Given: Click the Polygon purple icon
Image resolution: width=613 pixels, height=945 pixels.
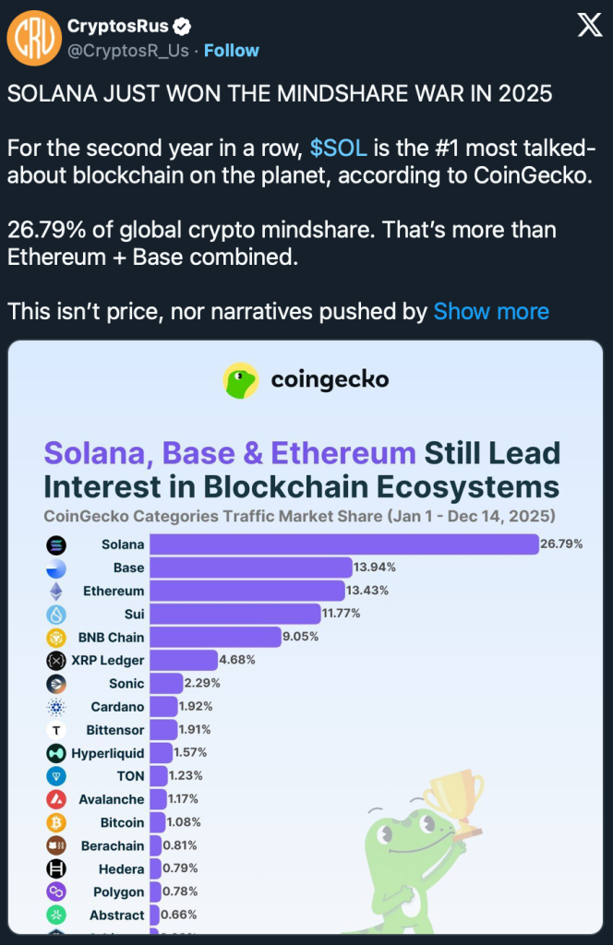Looking at the screenshot, I should tap(56, 892).
